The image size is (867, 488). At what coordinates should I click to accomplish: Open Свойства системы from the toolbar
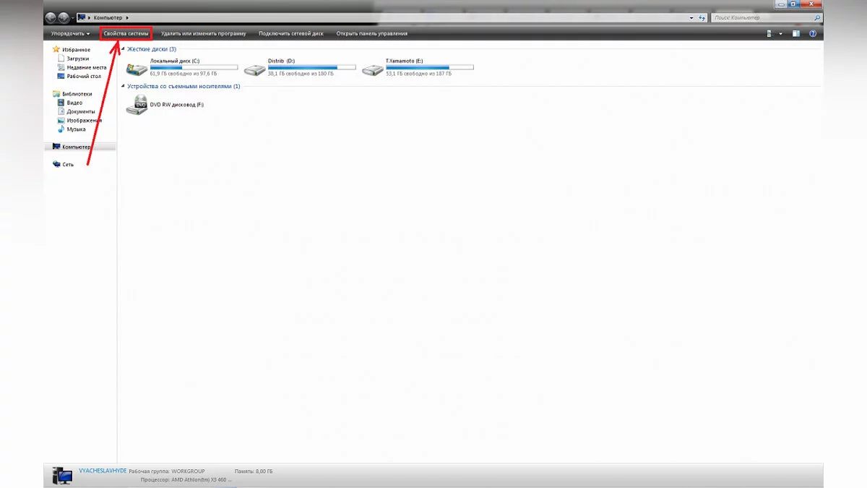[126, 33]
